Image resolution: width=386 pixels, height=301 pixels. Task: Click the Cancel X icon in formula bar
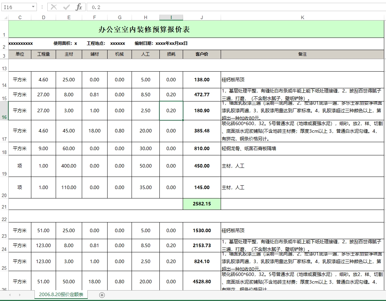(54, 7)
